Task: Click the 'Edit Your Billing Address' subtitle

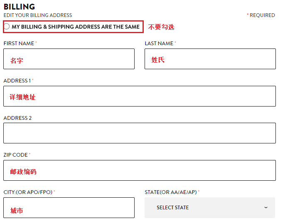Action: [38, 15]
